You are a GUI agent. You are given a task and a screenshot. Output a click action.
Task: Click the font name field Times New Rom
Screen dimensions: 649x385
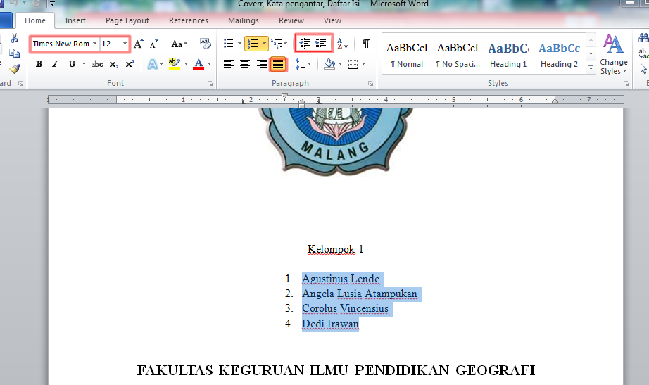click(x=61, y=44)
